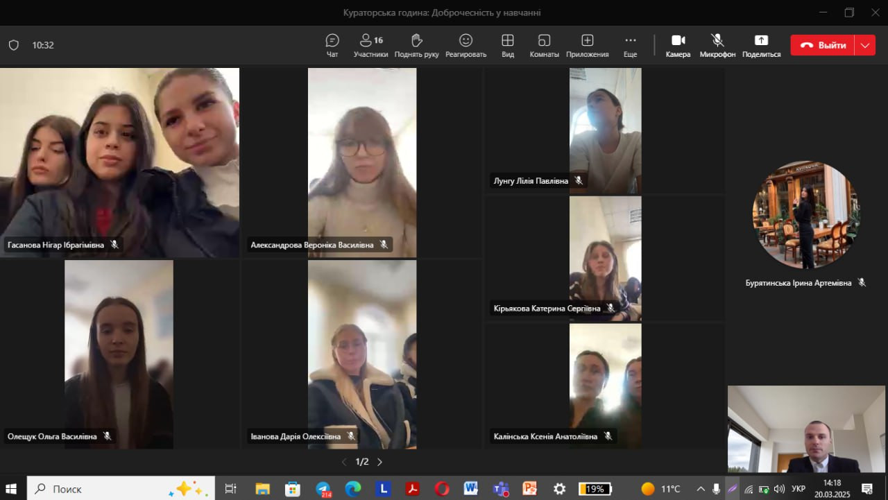This screenshot has width=888, height=500.
Task: Click the shield security icon
Action: 14,45
